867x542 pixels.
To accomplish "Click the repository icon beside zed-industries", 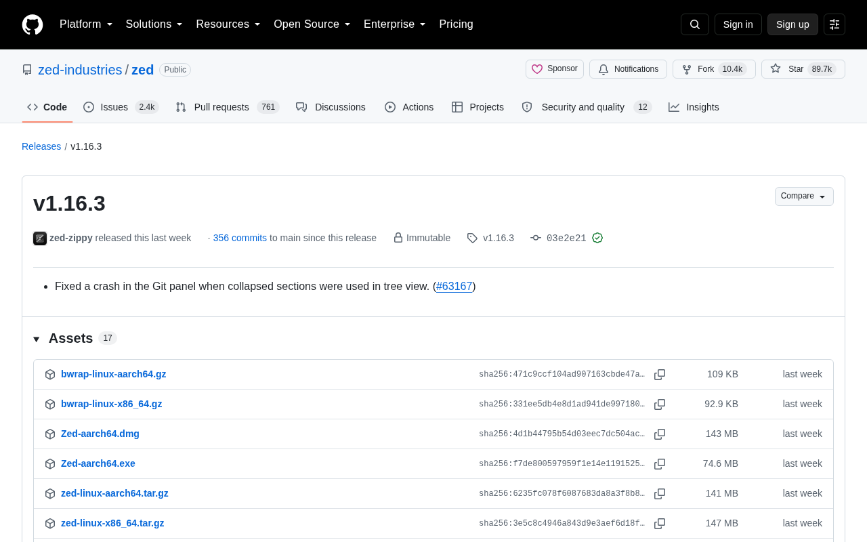I will coord(27,70).
